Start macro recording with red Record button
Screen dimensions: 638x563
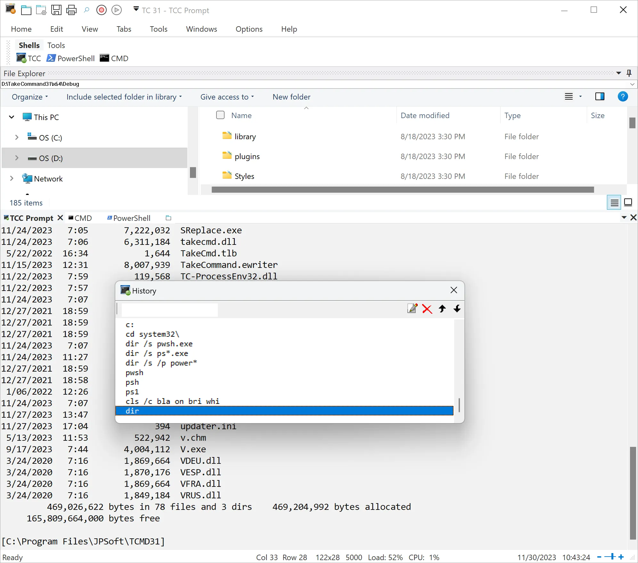102,10
